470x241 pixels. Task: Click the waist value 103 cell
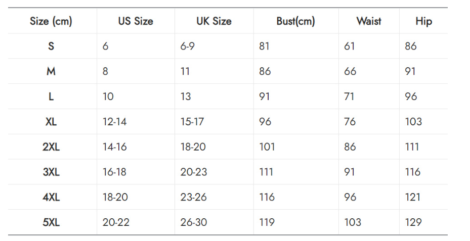pos(353,222)
